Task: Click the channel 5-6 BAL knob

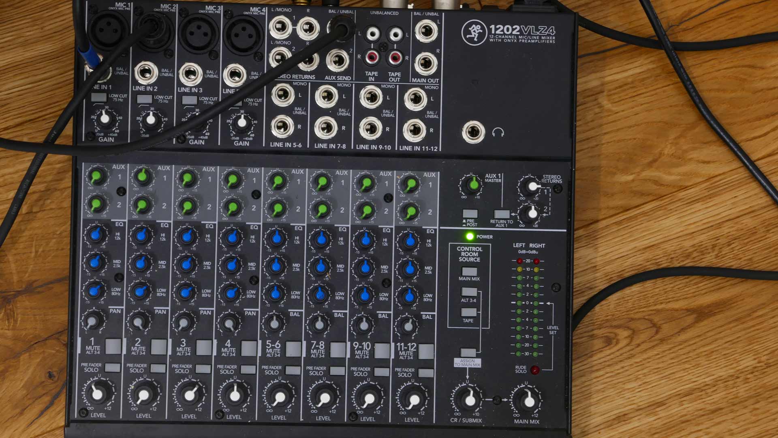Action: point(274,323)
